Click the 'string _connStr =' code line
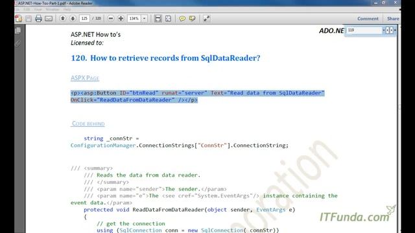This screenshot has width=415, height=233. click(112, 139)
